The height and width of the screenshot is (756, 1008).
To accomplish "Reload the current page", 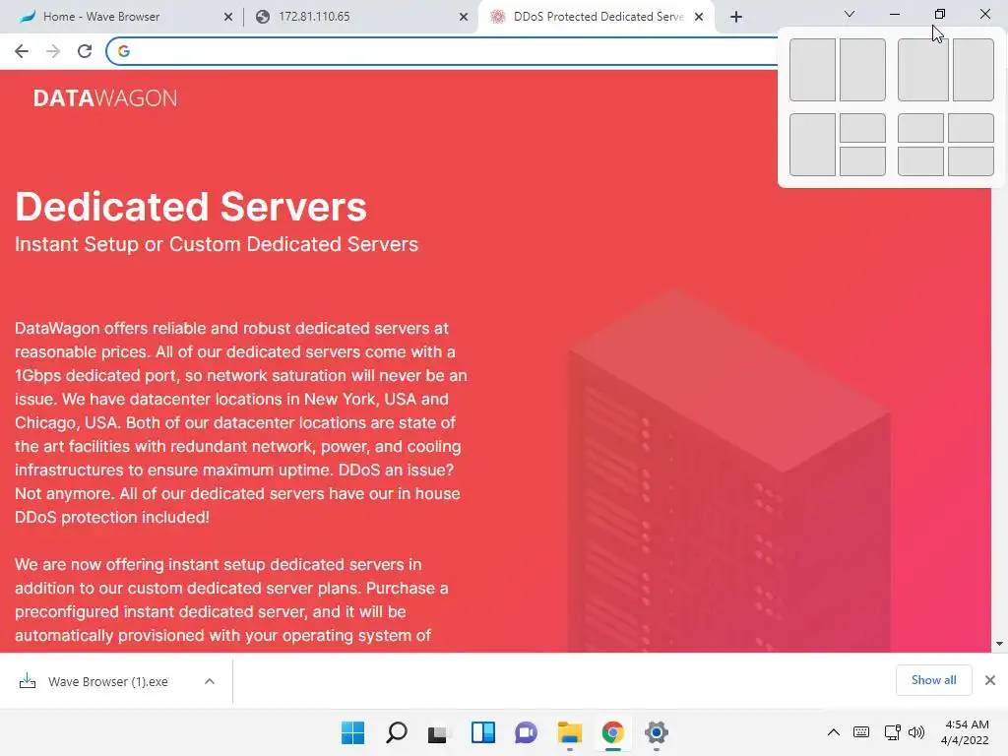I will tap(85, 51).
